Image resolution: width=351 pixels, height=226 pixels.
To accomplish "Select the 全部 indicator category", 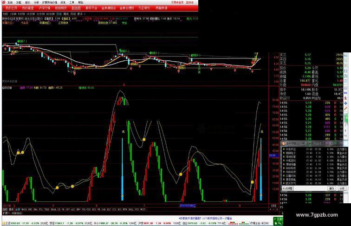I will [18, 210].
